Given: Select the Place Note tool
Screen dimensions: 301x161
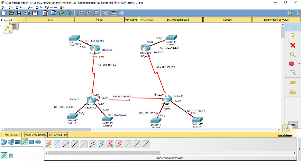Looking at the screenshot, I should (293, 36).
